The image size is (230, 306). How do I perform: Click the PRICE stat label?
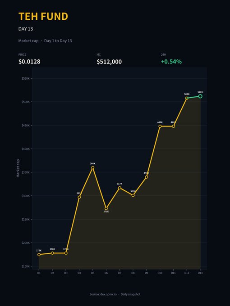pos(22,54)
